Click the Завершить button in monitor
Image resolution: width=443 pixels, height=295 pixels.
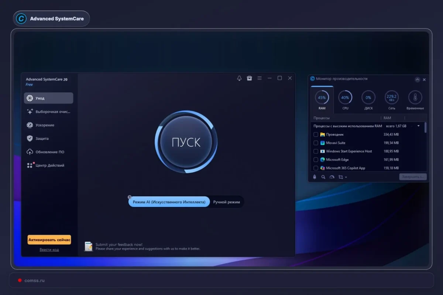coord(413,177)
